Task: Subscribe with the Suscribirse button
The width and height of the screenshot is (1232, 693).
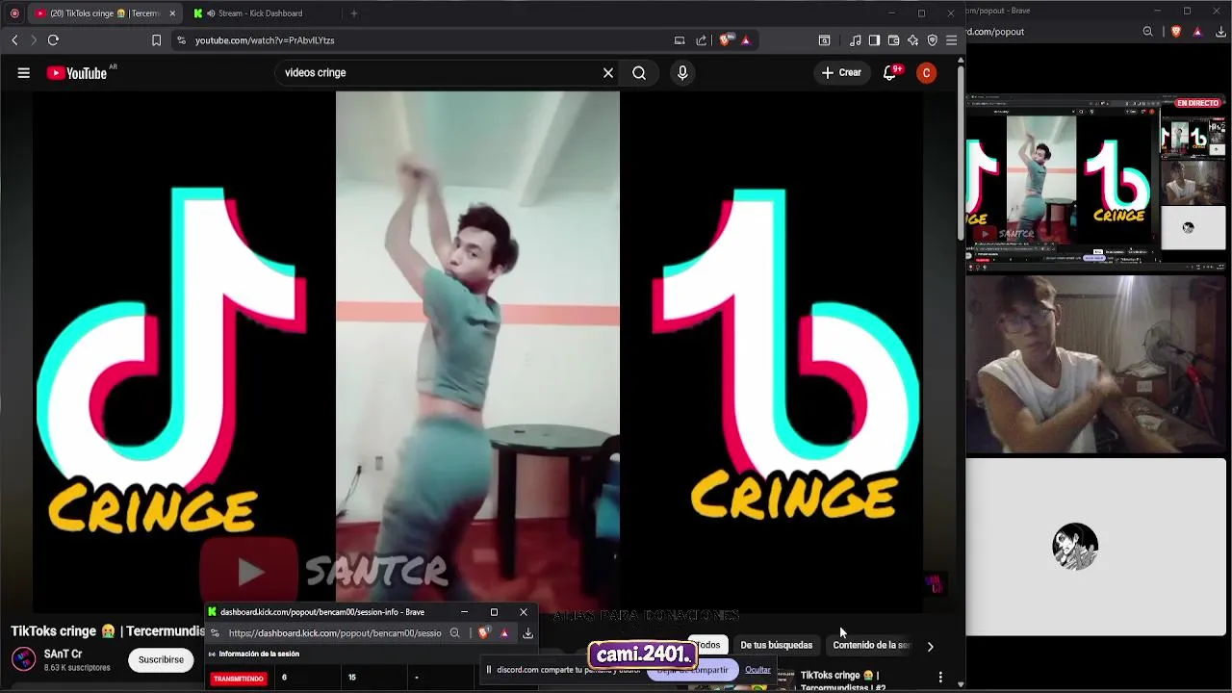Action: (x=161, y=659)
